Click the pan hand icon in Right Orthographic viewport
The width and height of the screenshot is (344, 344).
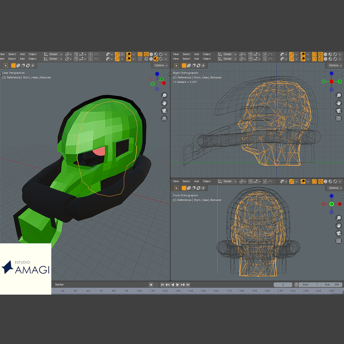coord(339,103)
